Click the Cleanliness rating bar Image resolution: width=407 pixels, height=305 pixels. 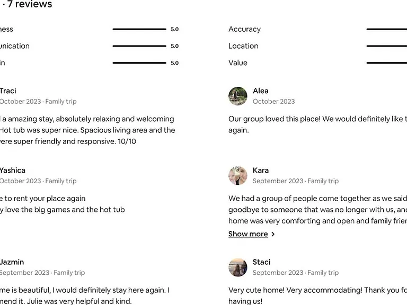pos(139,29)
